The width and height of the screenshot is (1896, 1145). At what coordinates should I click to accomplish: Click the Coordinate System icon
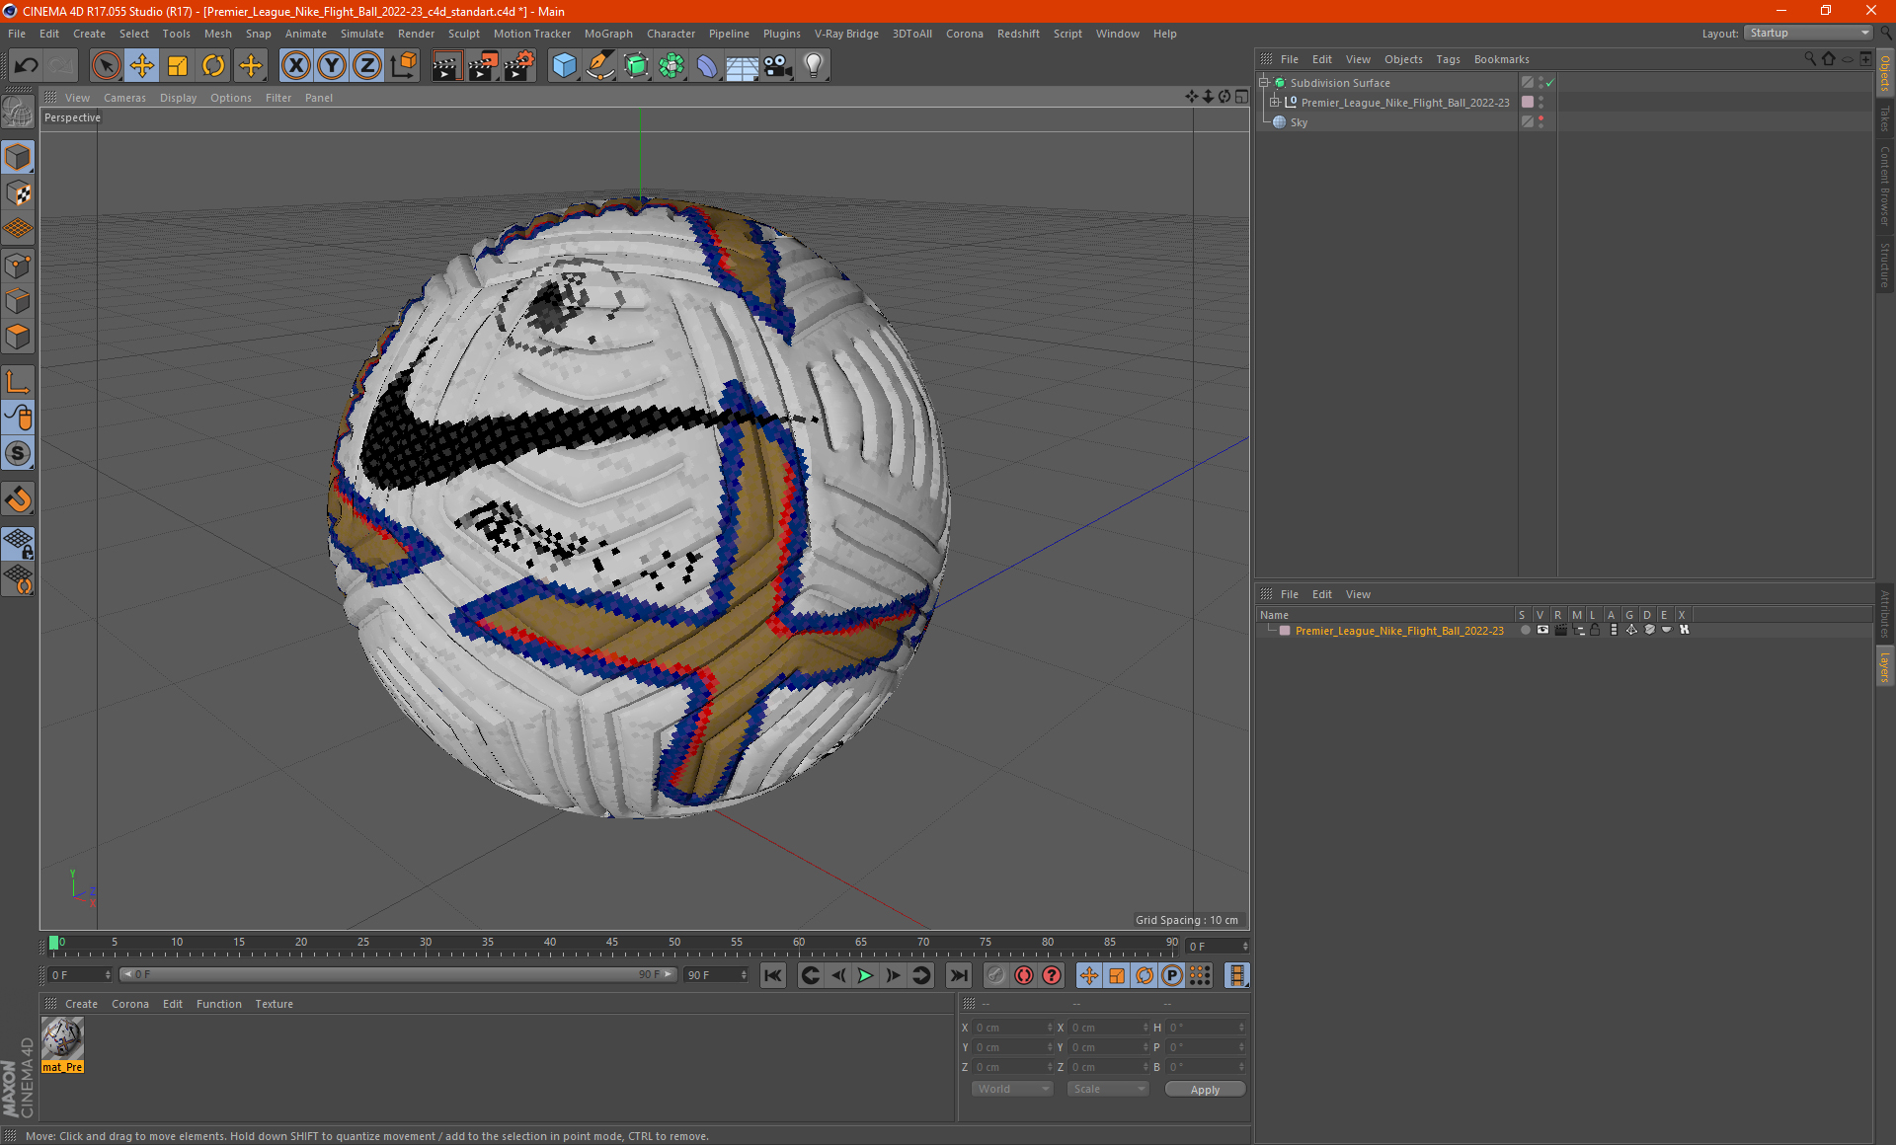pyautogui.click(x=403, y=66)
